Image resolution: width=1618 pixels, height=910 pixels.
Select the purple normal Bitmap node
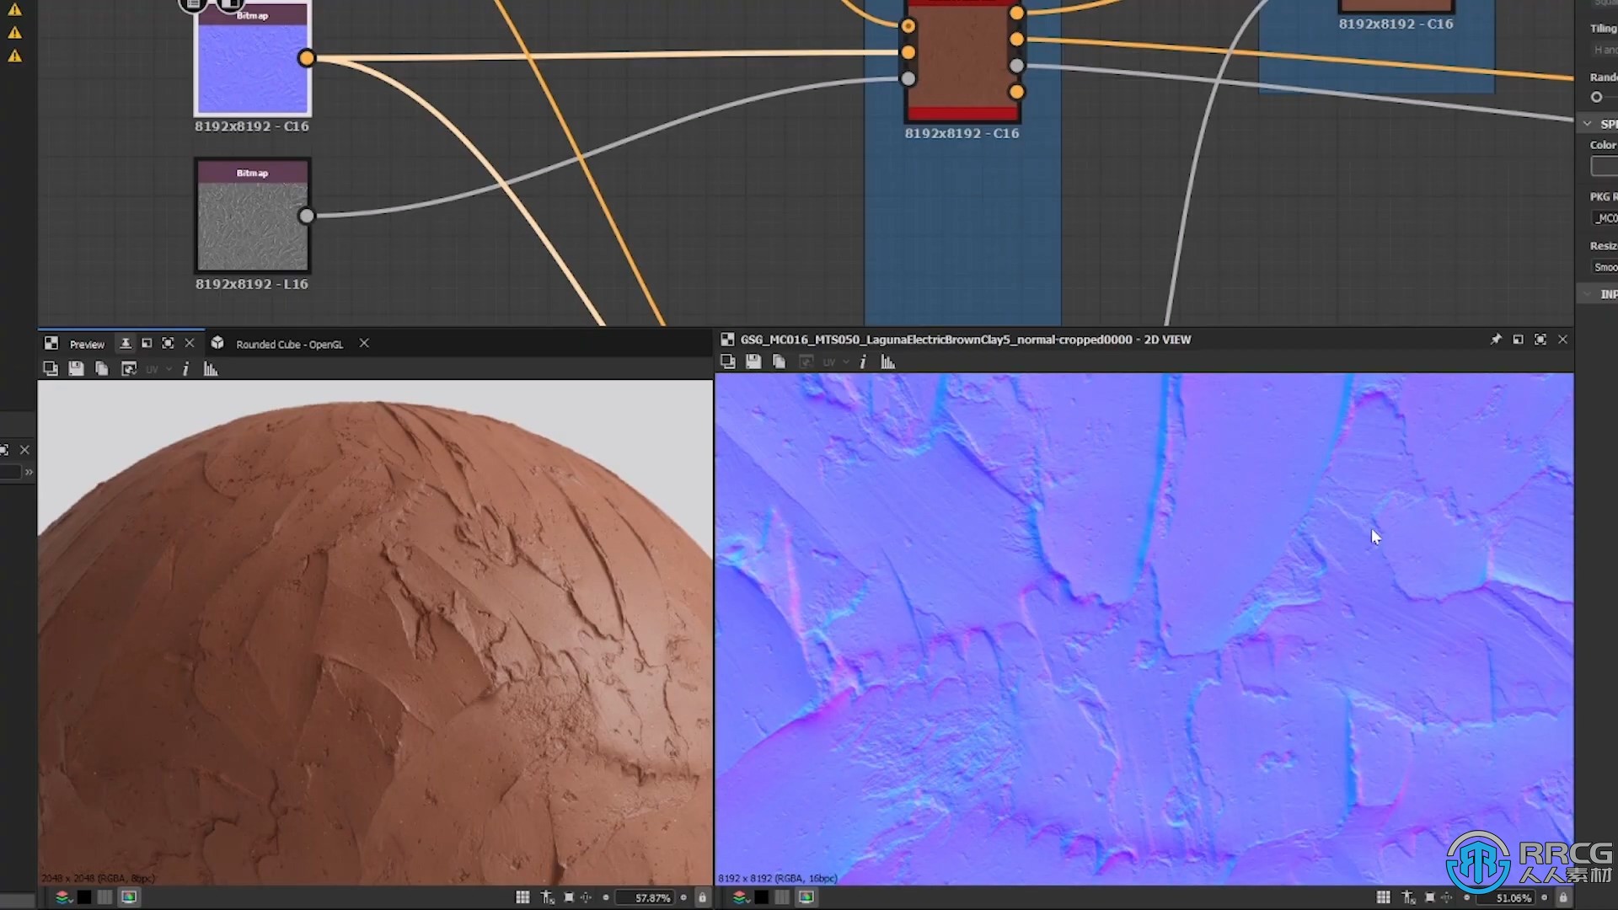[x=252, y=59]
